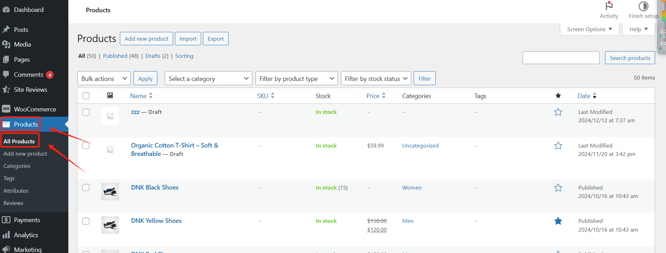Click the Add new product button
Screen dimensions: 666x253
[x=146, y=39]
